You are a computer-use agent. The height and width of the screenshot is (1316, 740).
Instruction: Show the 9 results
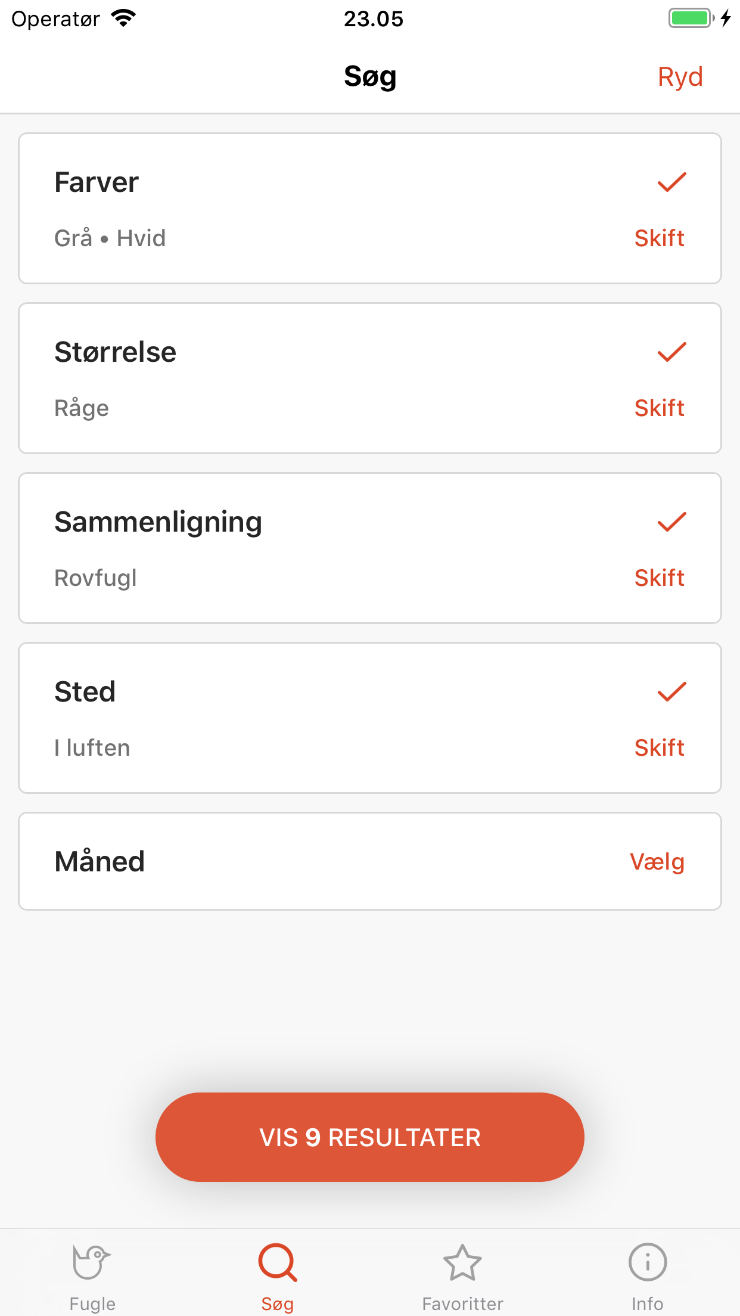pyautogui.click(x=370, y=1137)
